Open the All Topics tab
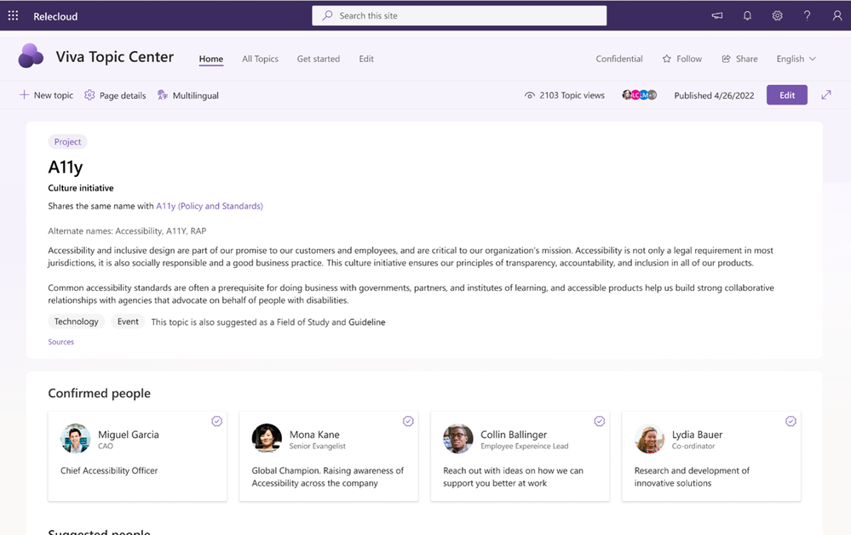 [x=260, y=59]
